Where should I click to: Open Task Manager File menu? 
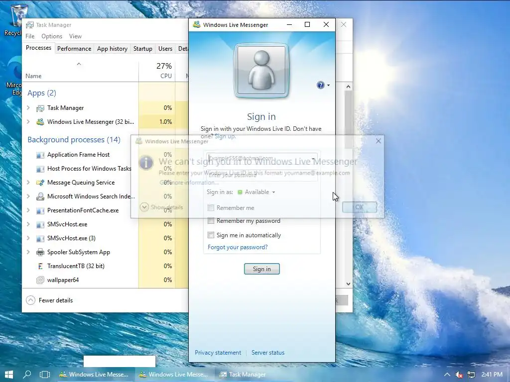pyautogui.click(x=30, y=36)
